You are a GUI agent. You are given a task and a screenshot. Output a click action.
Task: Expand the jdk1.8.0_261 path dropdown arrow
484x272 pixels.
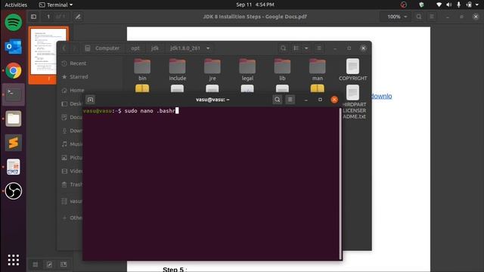click(208, 48)
